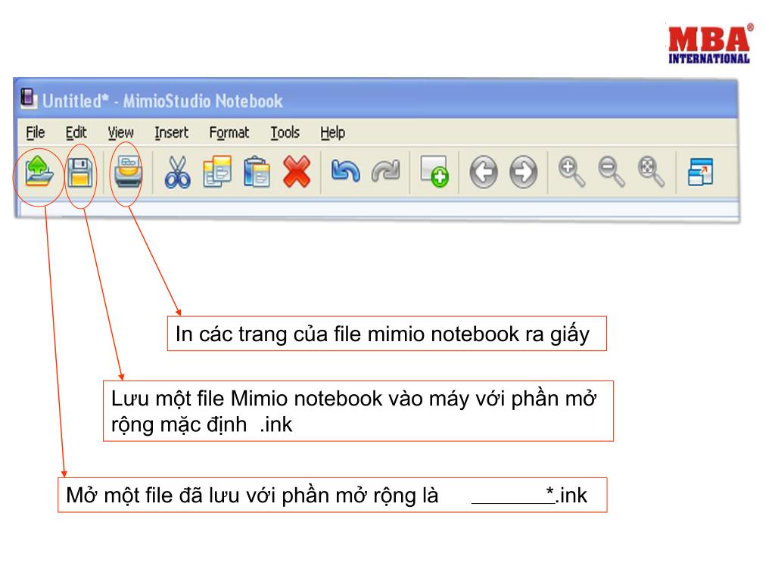Go to previous page with left arrow
This screenshot has width=775, height=581.
click(x=484, y=172)
